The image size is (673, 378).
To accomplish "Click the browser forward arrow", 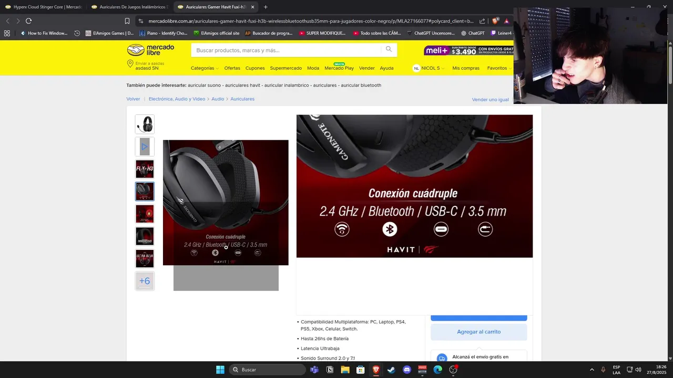I will [x=18, y=21].
